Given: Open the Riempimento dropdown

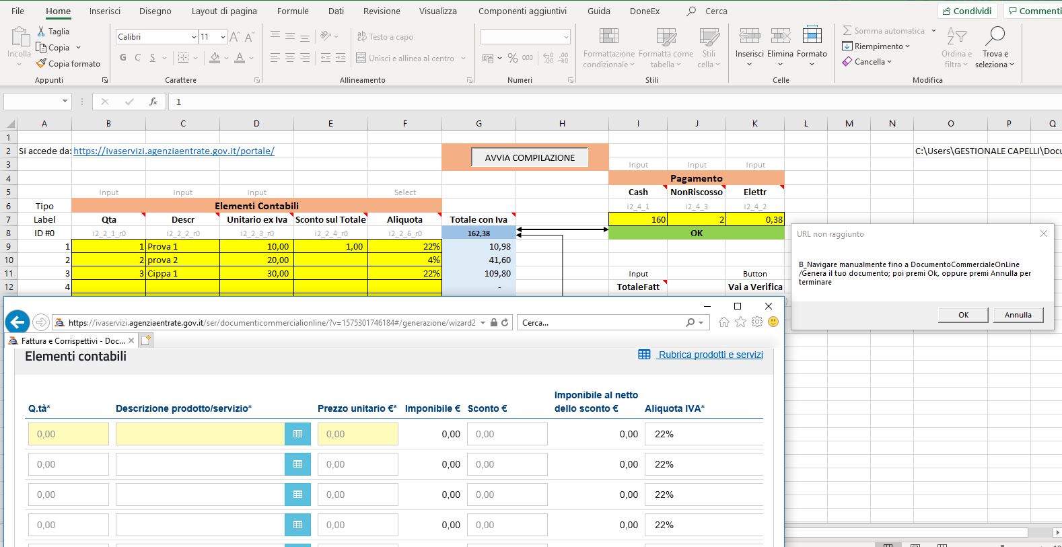Looking at the screenshot, I should 876,46.
